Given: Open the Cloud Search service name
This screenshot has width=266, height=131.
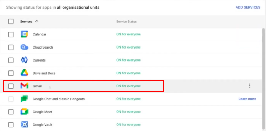Looking at the screenshot, I should point(43,47).
